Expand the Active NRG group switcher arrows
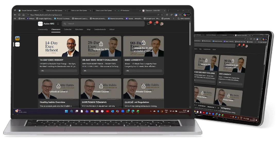The image size is (278, 142). pos(58,24)
